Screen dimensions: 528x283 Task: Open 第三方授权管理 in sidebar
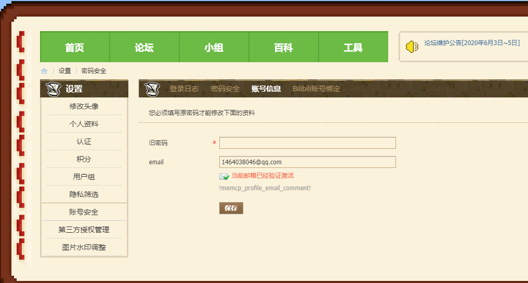pyautogui.click(x=84, y=230)
